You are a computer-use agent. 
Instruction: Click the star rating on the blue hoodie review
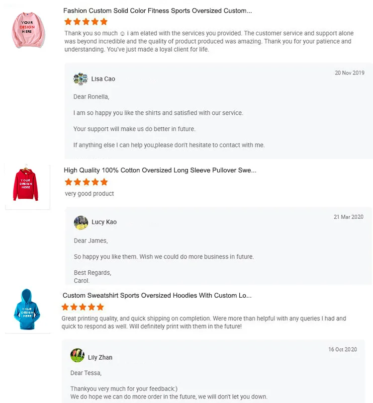coord(83,307)
